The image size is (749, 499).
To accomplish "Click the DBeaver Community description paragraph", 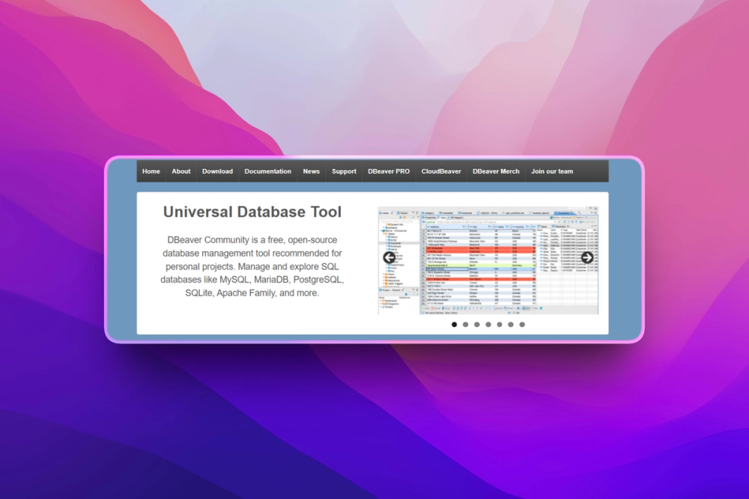I will (252, 266).
